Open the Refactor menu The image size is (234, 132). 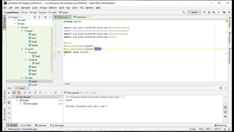coord(53,8)
